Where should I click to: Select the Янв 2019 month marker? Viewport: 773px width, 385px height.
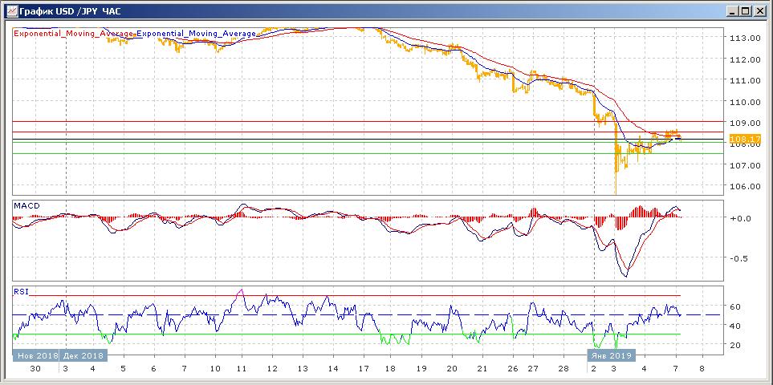(611, 355)
